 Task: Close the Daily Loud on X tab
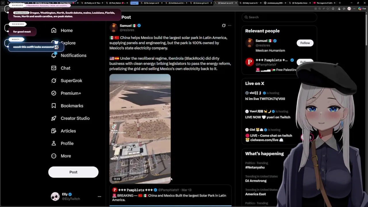point(261,3)
